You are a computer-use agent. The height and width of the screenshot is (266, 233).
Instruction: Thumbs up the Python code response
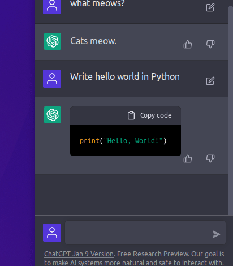point(188,158)
